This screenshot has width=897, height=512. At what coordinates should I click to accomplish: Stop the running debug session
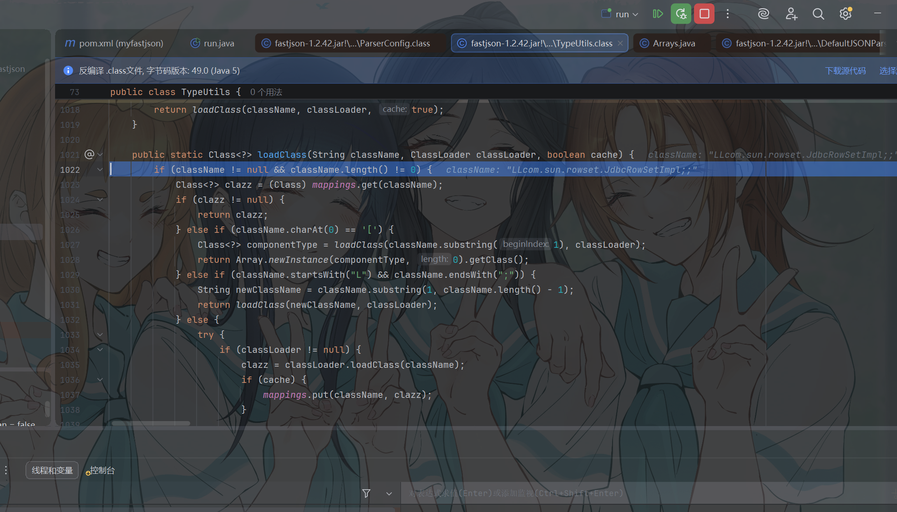click(x=704, y=14)
